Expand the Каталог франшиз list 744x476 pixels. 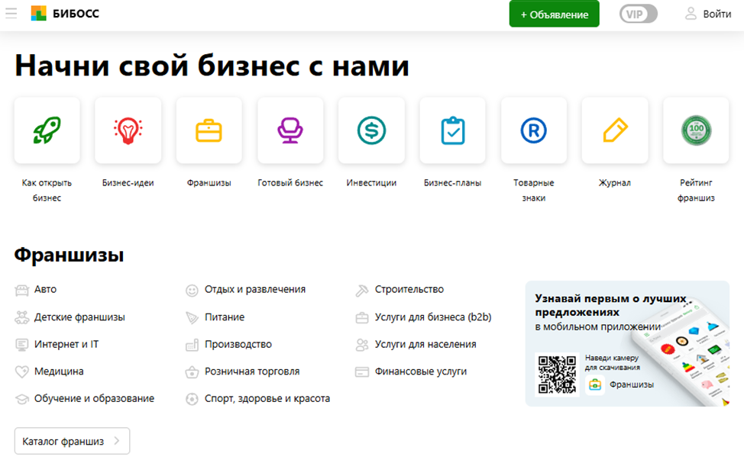pyautogui.click(x=72, y=441)
